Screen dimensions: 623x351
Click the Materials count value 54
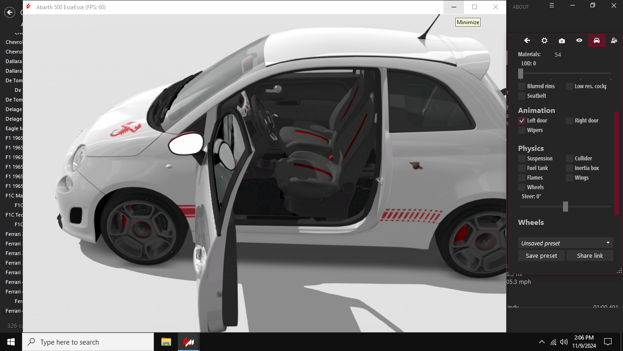point(558,55)
